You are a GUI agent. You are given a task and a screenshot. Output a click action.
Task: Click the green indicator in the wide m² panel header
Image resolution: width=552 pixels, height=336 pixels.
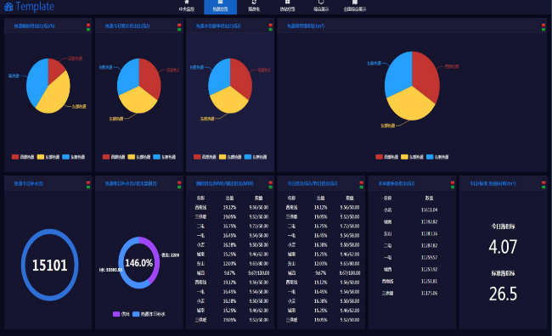(x=544, y=29)
